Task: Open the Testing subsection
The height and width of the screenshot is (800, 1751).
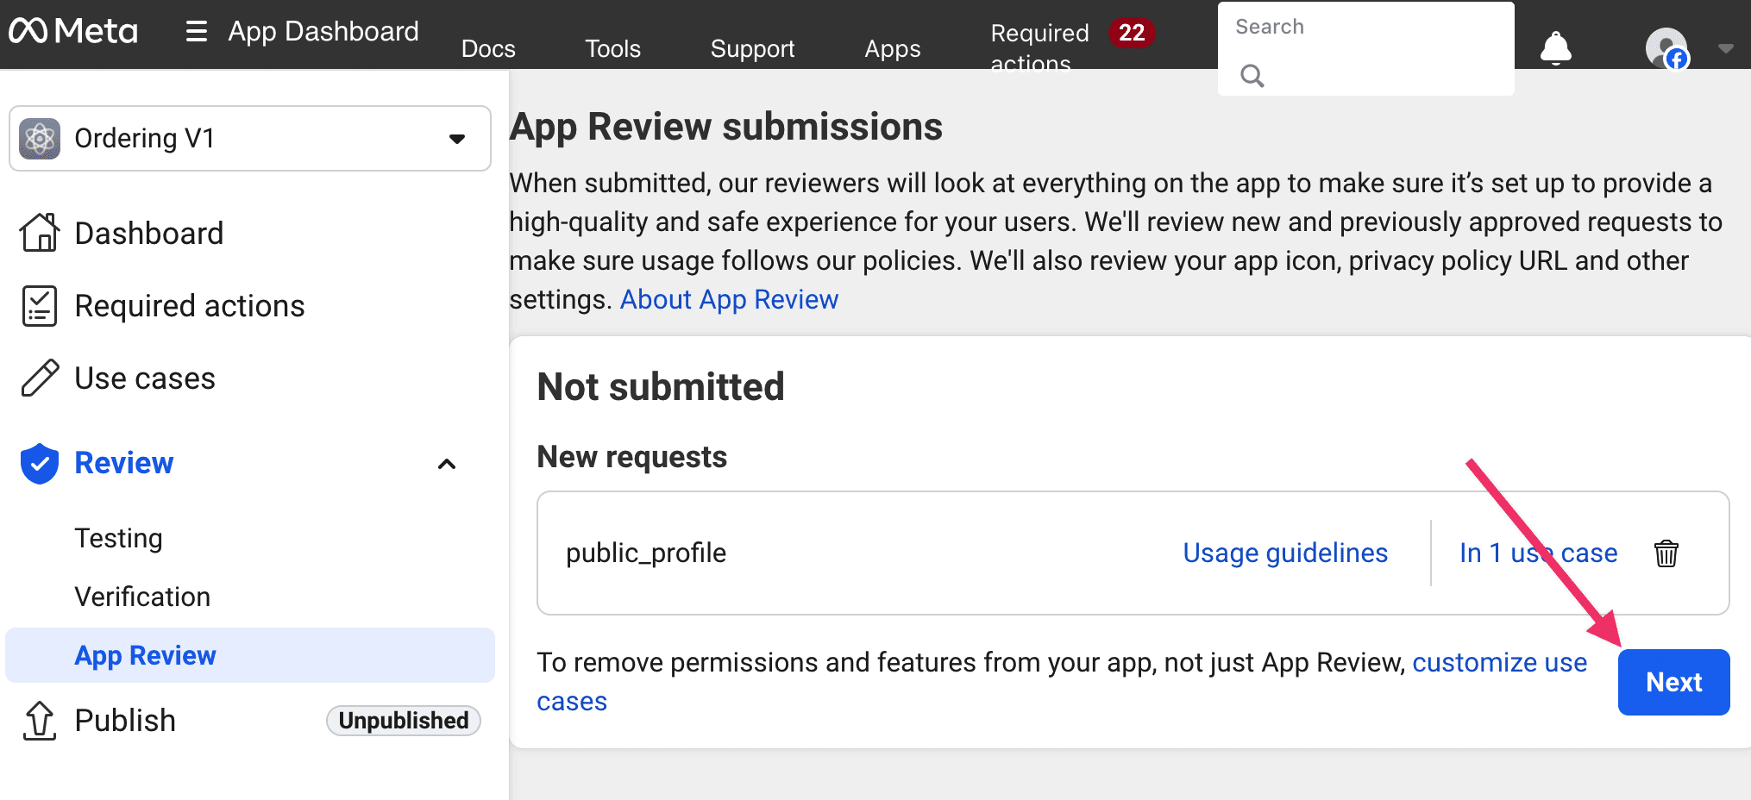Action: coord(119,538)
